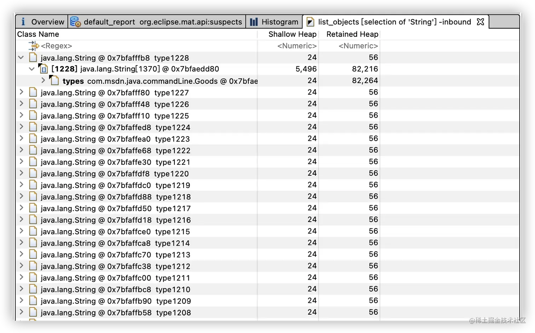This screenshot has height=333, width=535.
Task: Expand the type1216 String row
Action: 21,219
